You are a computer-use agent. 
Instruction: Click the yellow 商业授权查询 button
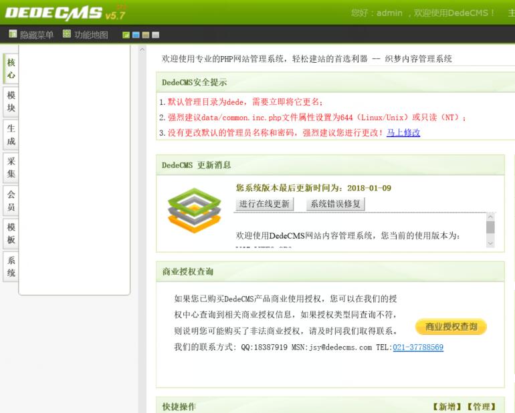point(451,327)
